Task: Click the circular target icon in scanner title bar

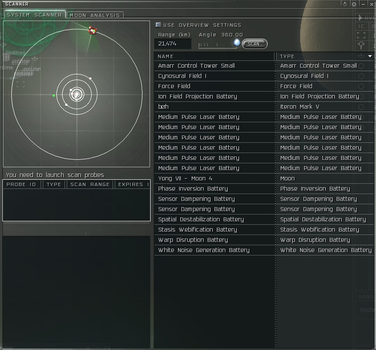Action: 354,4
